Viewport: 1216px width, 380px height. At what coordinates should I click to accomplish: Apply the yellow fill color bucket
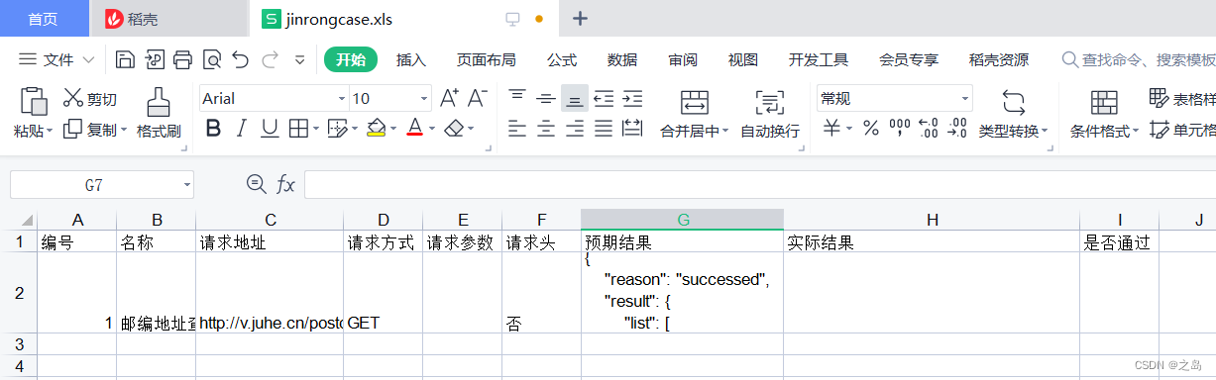376,129
